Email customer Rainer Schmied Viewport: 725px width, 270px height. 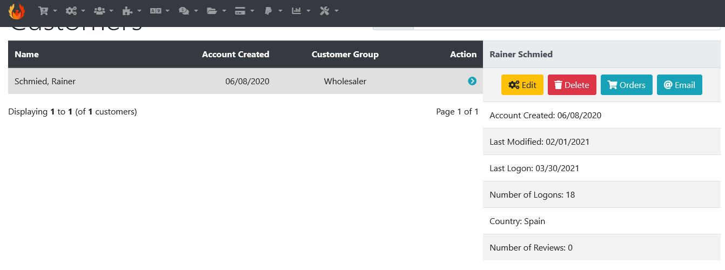pos(680,85)
